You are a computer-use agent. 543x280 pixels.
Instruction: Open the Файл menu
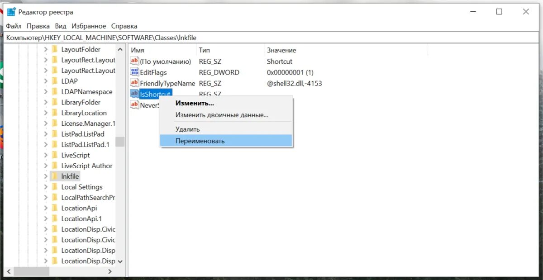coord(14,26)
